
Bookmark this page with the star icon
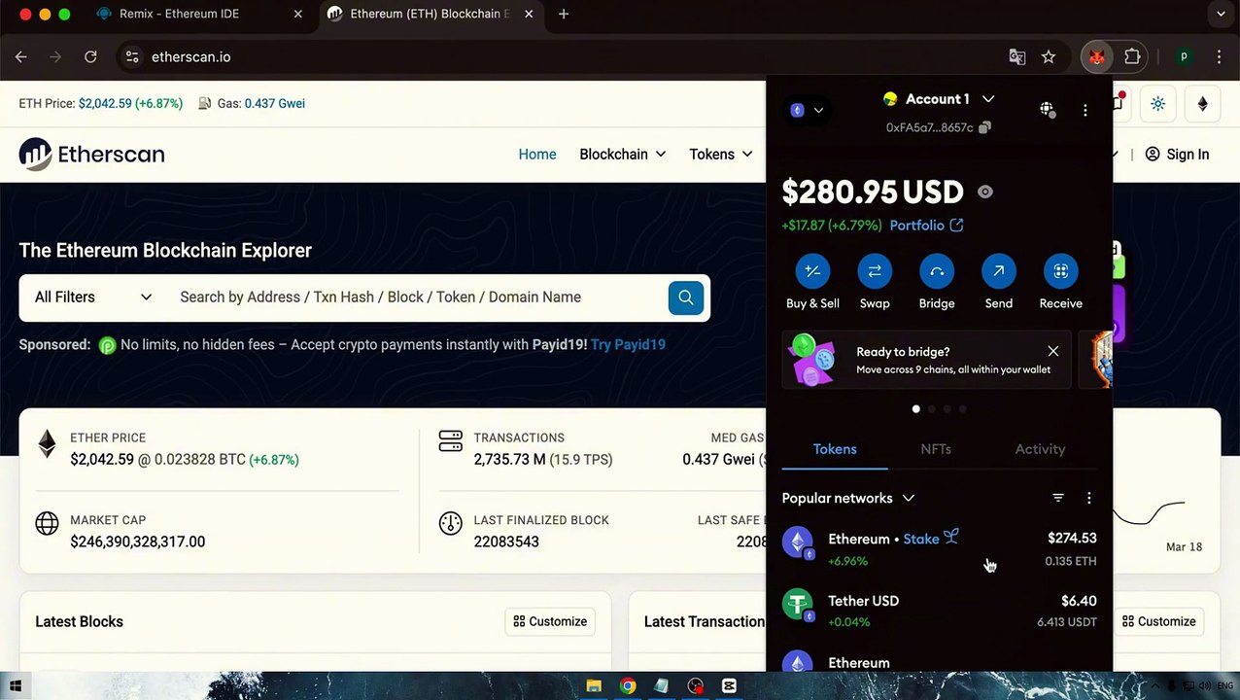point(1049,57)
